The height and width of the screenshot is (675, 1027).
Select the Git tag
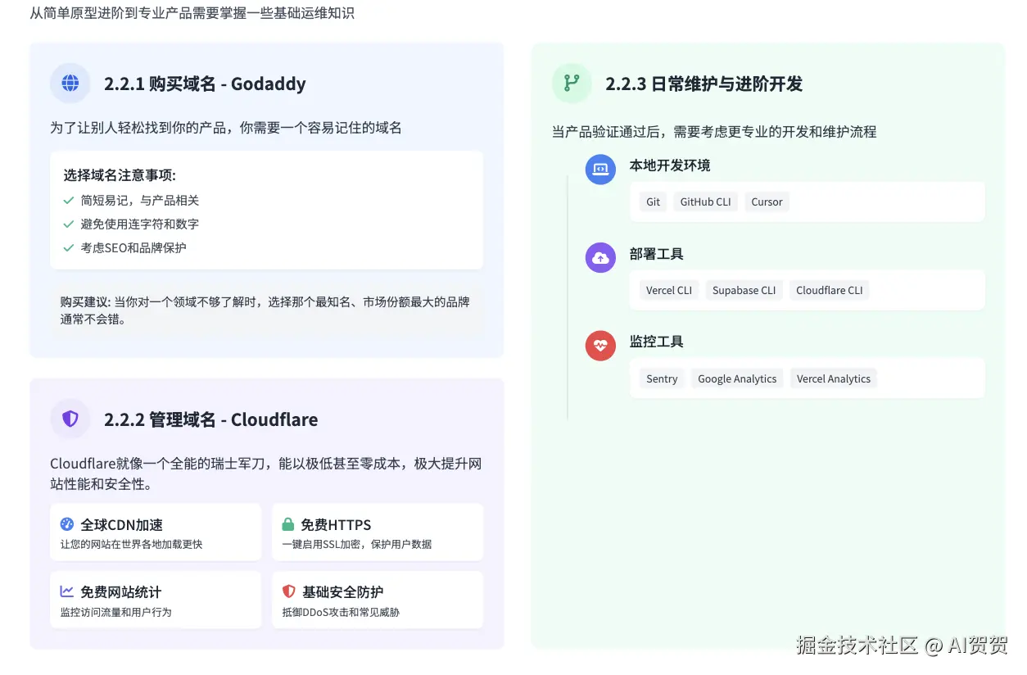[x=653, y=202]
